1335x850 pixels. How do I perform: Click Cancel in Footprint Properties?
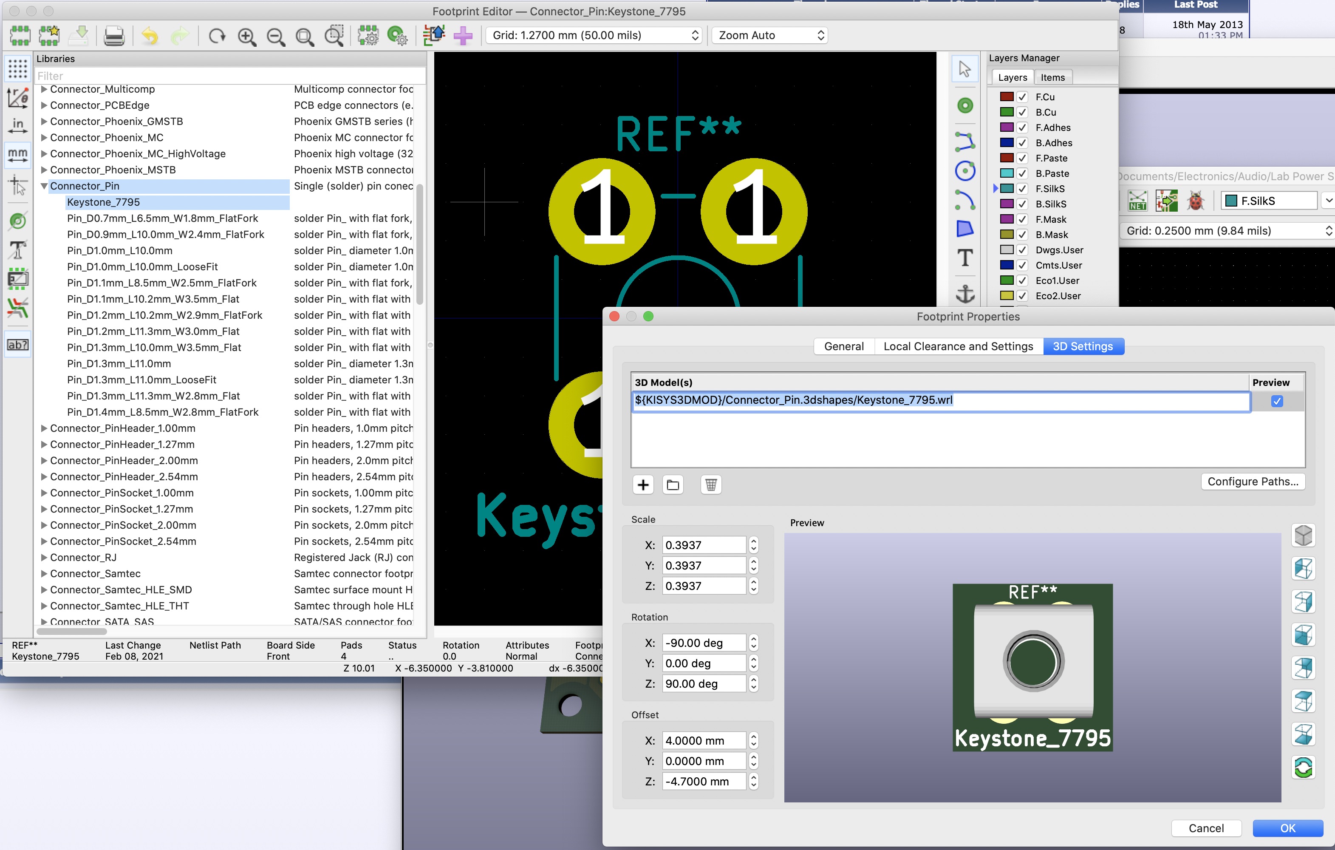pos(1206,828)
